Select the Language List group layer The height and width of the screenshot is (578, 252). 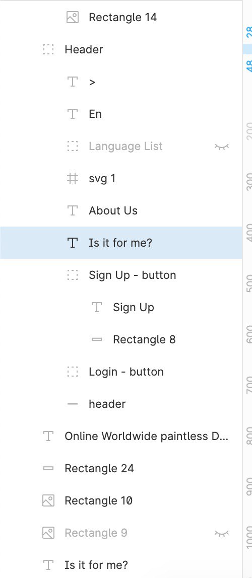(121, 147)
